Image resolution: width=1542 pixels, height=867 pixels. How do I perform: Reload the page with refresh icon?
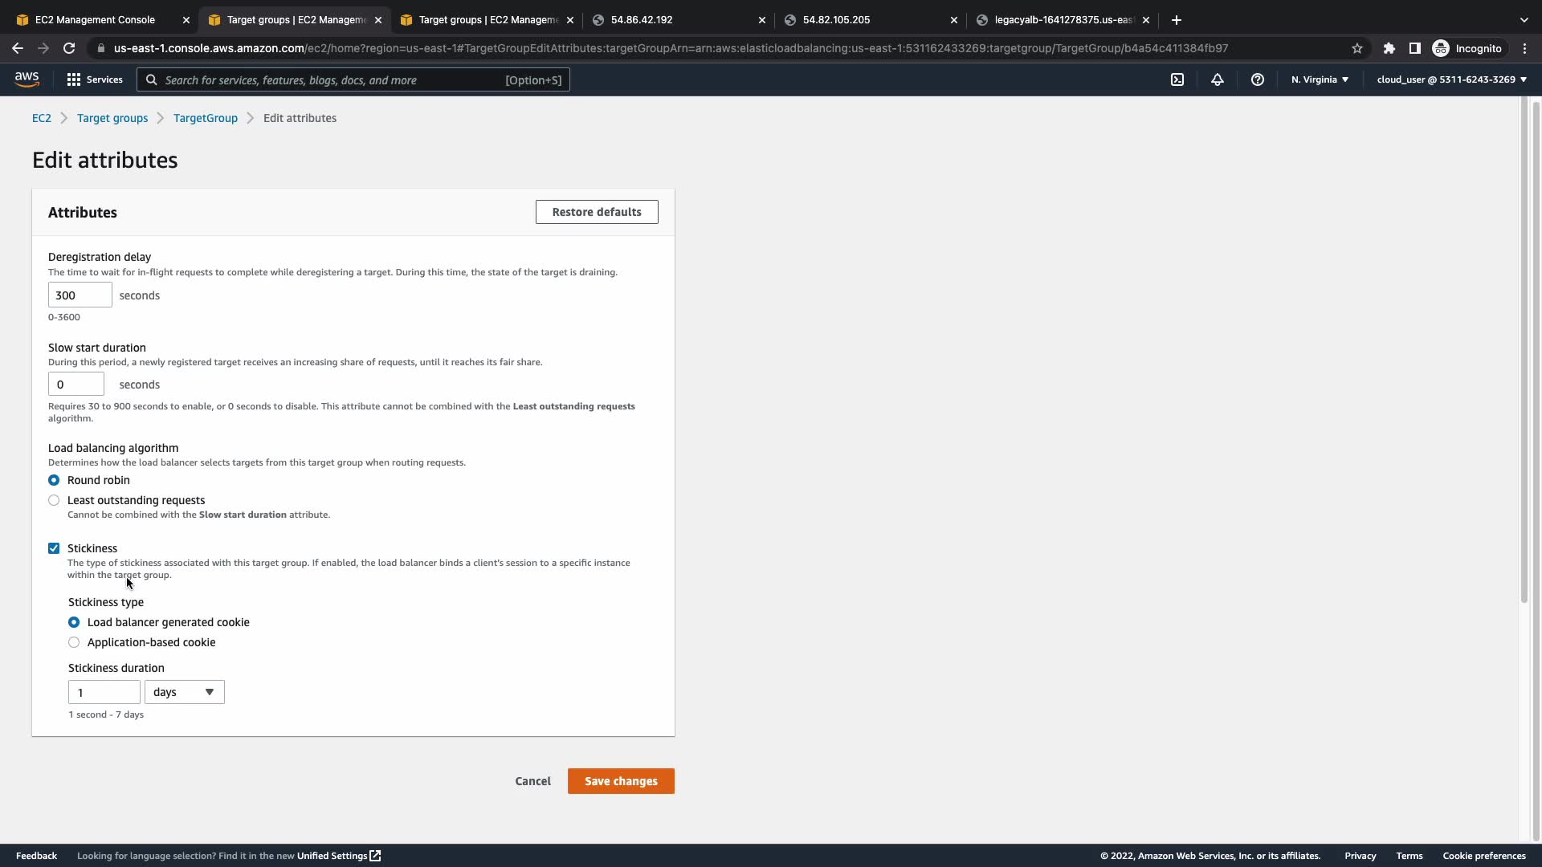[x=69, y=48]
